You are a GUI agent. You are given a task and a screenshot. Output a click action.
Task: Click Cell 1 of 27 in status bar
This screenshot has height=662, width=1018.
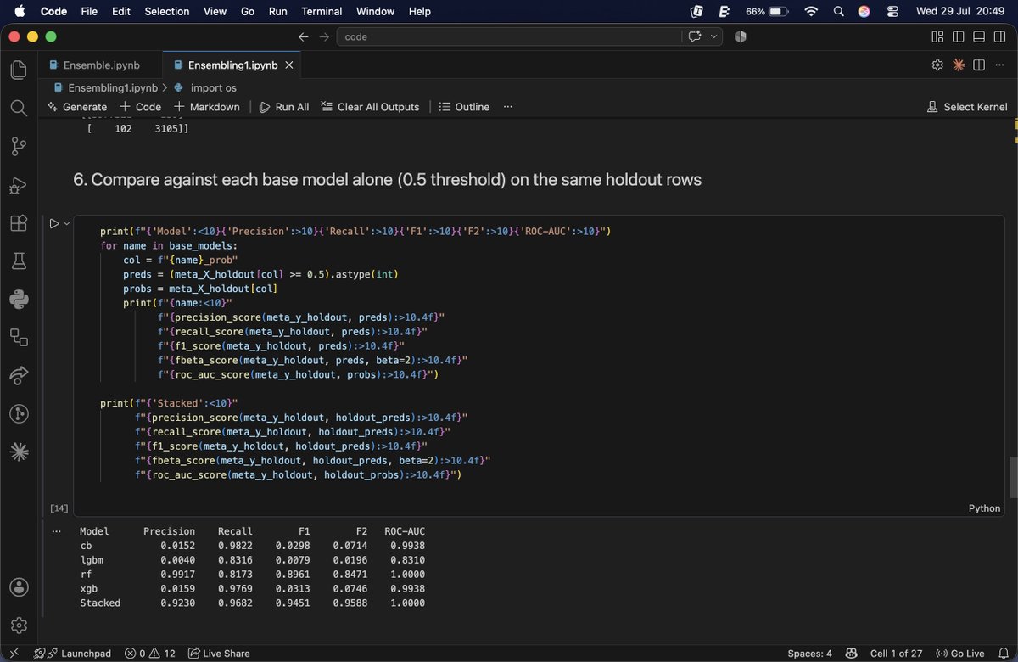click(x=898, y=654)
